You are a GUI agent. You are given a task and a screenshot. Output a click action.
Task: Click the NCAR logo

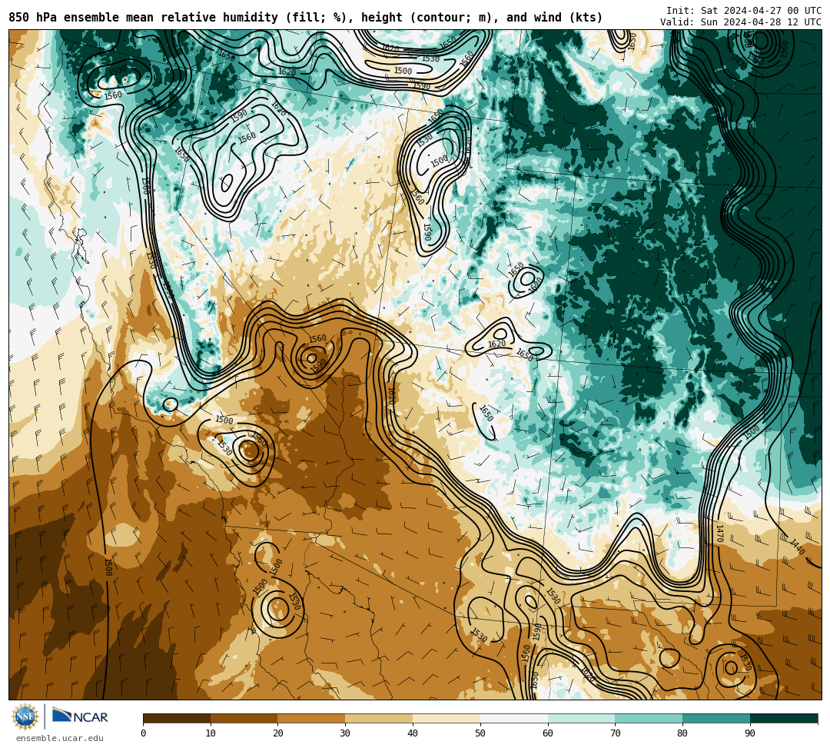80,716
